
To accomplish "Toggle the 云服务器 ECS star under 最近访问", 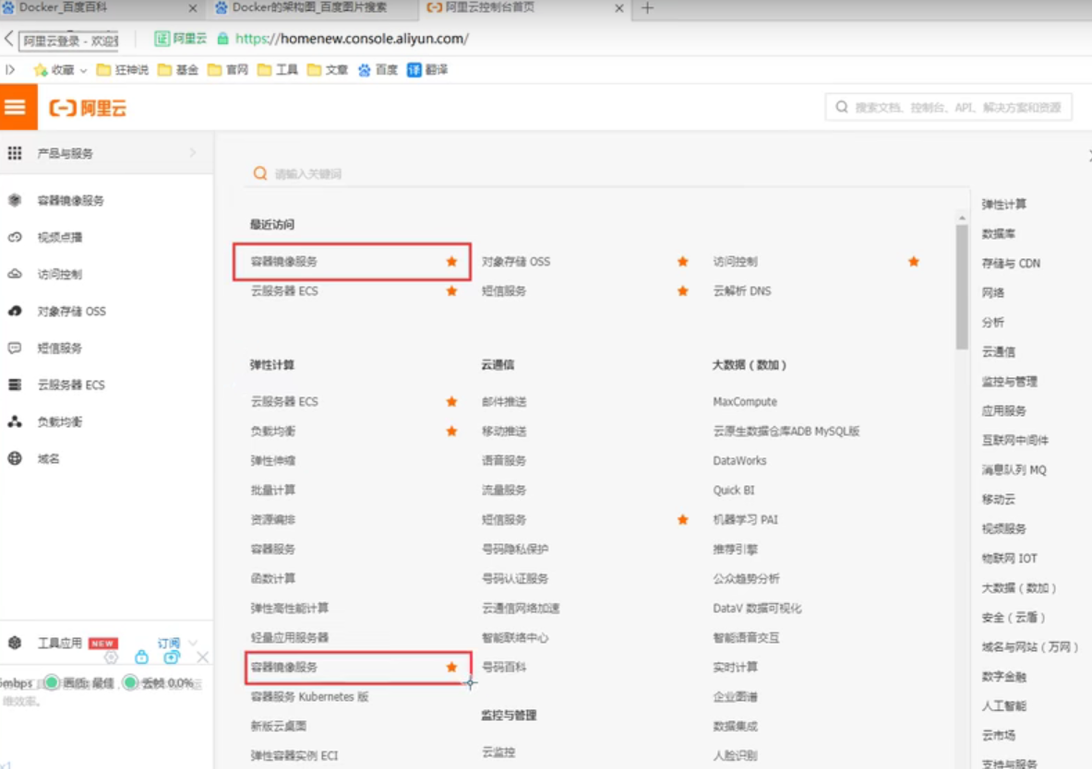I will point(451,290).
